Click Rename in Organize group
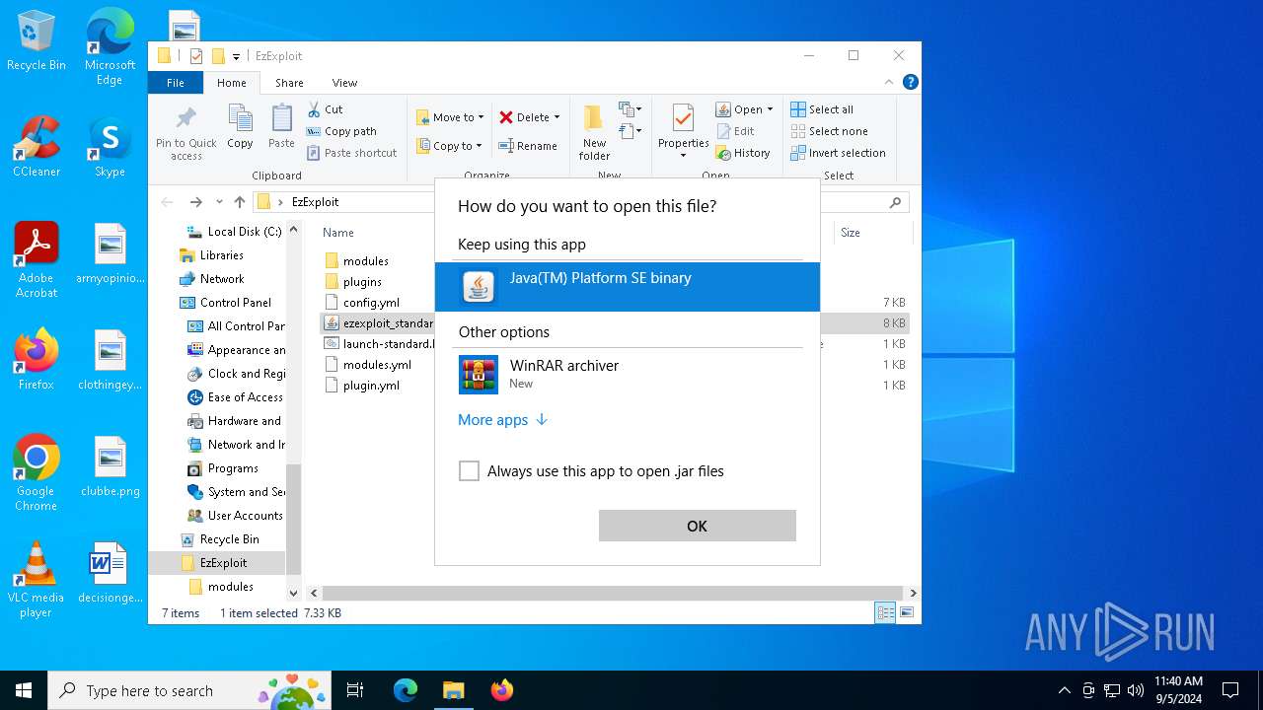1263x710 pixels. click(x=528, y=146)
